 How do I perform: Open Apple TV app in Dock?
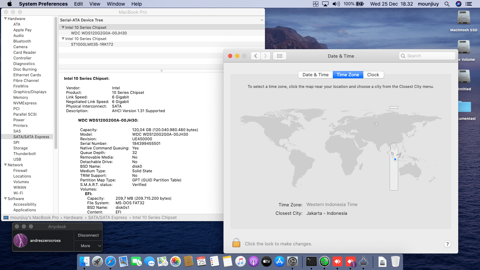(x=266, y=261)
